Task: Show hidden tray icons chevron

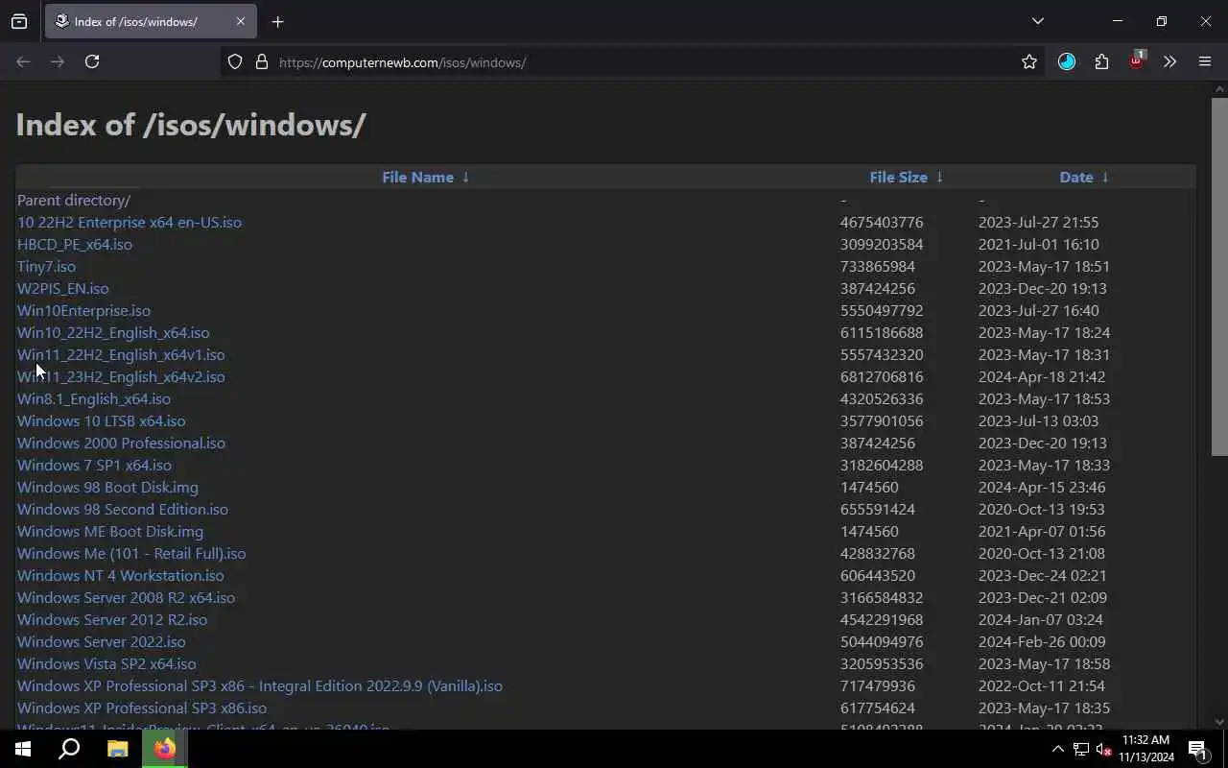Action: pos(1057,749)
